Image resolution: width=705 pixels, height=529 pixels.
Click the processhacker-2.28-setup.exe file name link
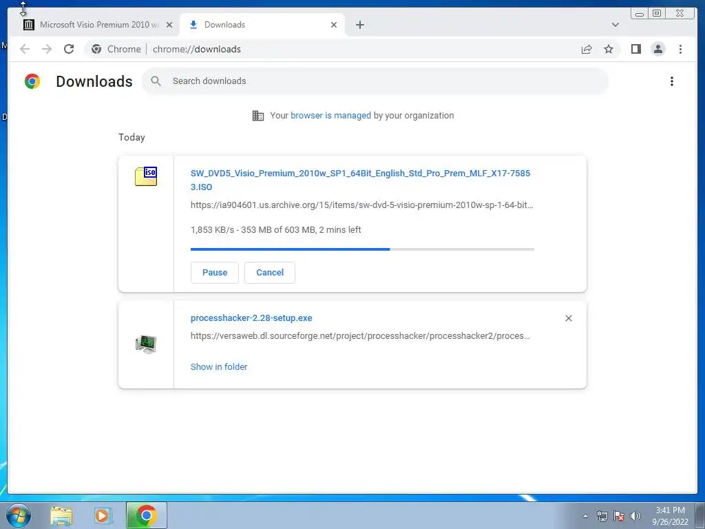tap(251, 318)
